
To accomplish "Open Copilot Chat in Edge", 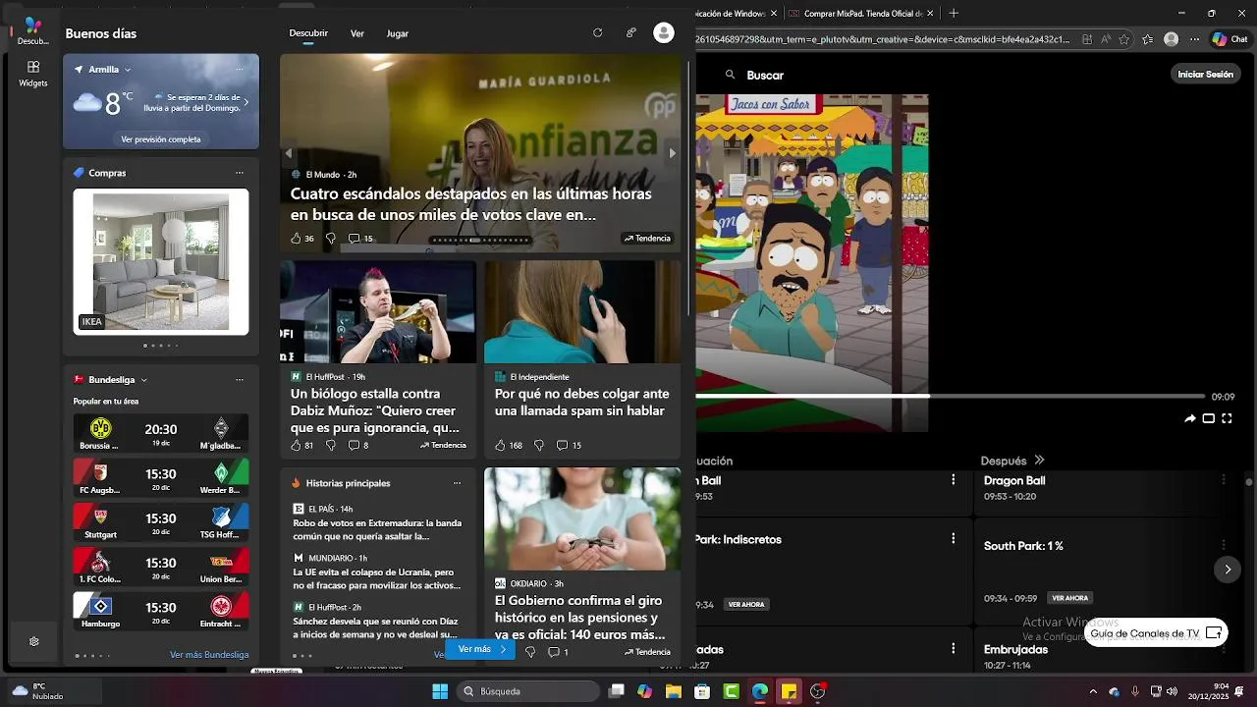I will (x=1229, y=39).
